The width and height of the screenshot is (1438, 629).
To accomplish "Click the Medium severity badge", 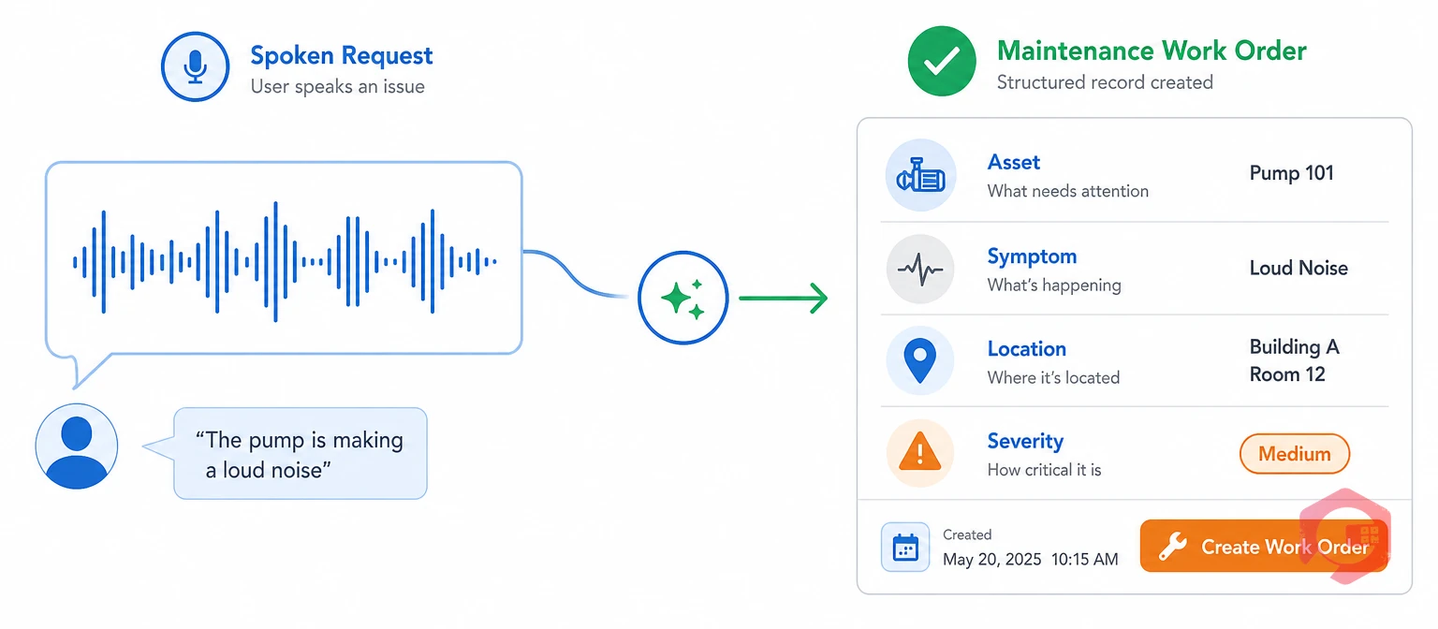I will point(1295,454).
